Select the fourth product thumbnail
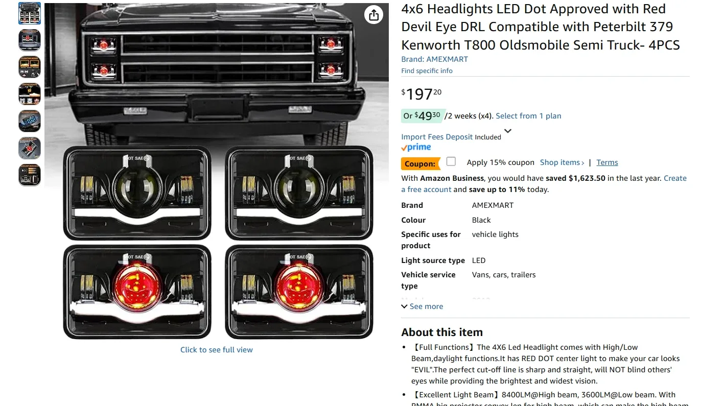This screenshot has height=406, width=702. click(x=30, y=94)
